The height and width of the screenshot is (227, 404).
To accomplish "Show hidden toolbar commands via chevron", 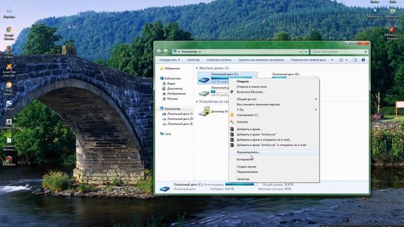I will click(333, 60).
